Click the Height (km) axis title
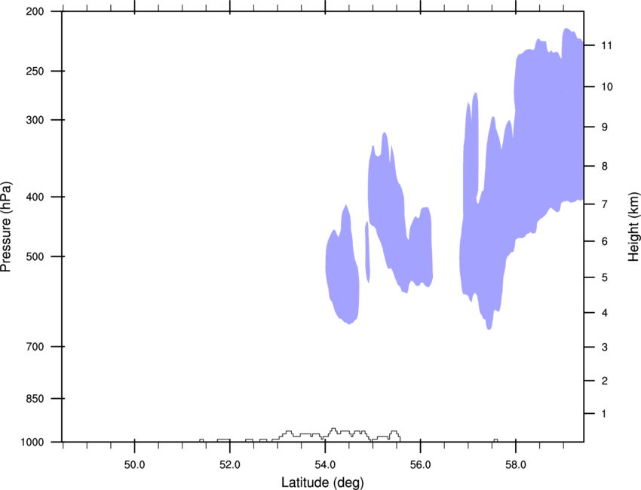The height and width of the screenshot is (490, 641). [633, 227]
